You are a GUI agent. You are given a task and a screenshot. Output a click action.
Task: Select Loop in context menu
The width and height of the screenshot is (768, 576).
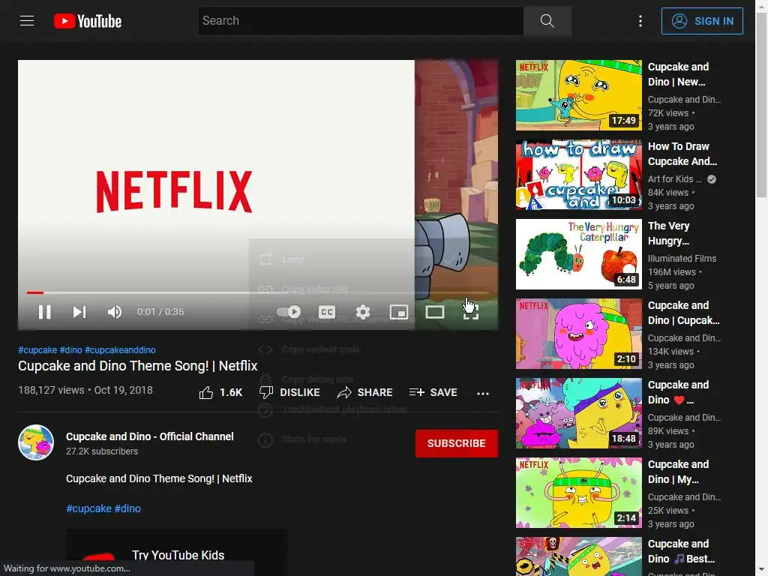point(331,259)
